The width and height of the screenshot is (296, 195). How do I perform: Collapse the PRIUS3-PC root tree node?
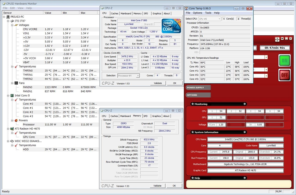pos(4,17)
